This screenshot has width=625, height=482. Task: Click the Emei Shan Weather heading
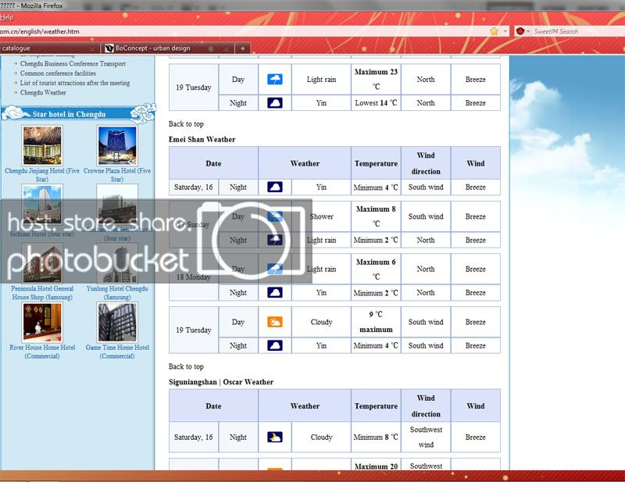click(202, 140)
